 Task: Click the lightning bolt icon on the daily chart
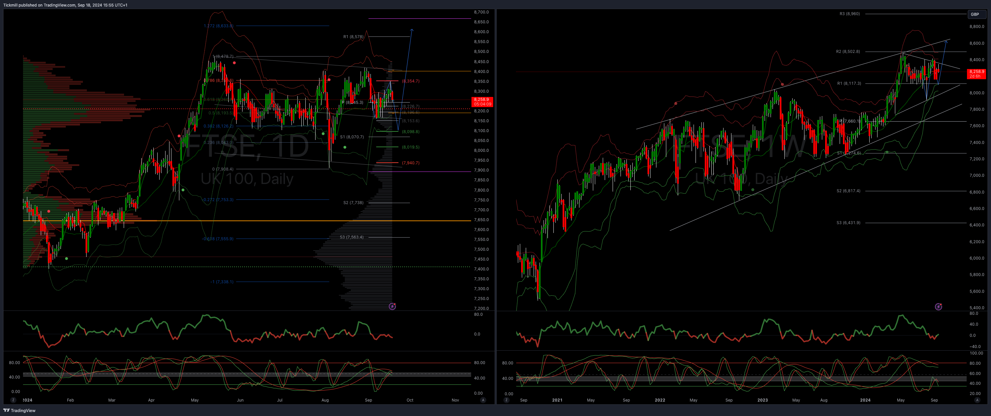(x=393, y=306)
